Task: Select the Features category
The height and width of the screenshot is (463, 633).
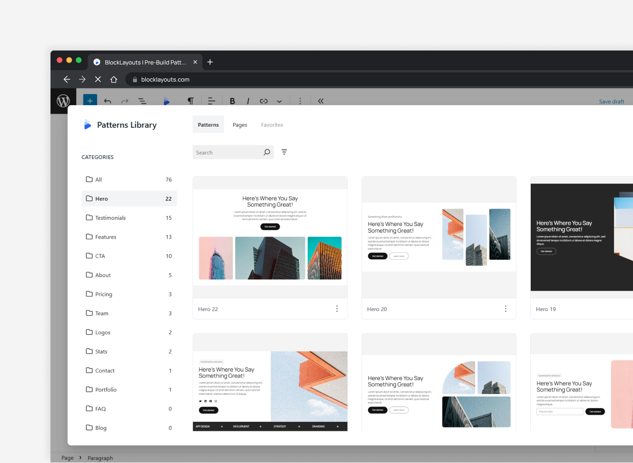Action: pyautogui.click(x=129, y=237)
